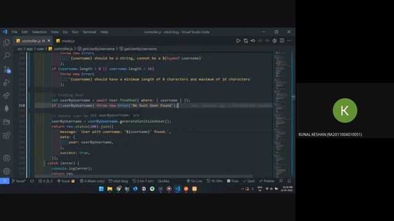Click the clock and date in taskbar

pyautogui.click(x=287, y=189)
